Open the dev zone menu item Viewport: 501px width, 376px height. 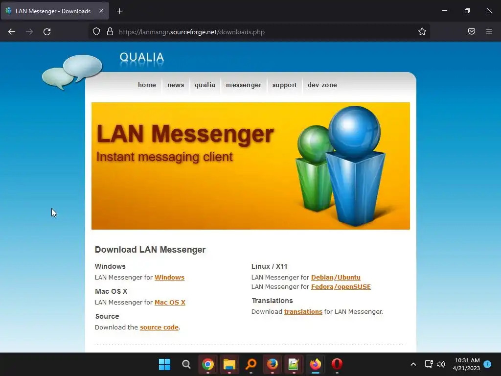322,85
